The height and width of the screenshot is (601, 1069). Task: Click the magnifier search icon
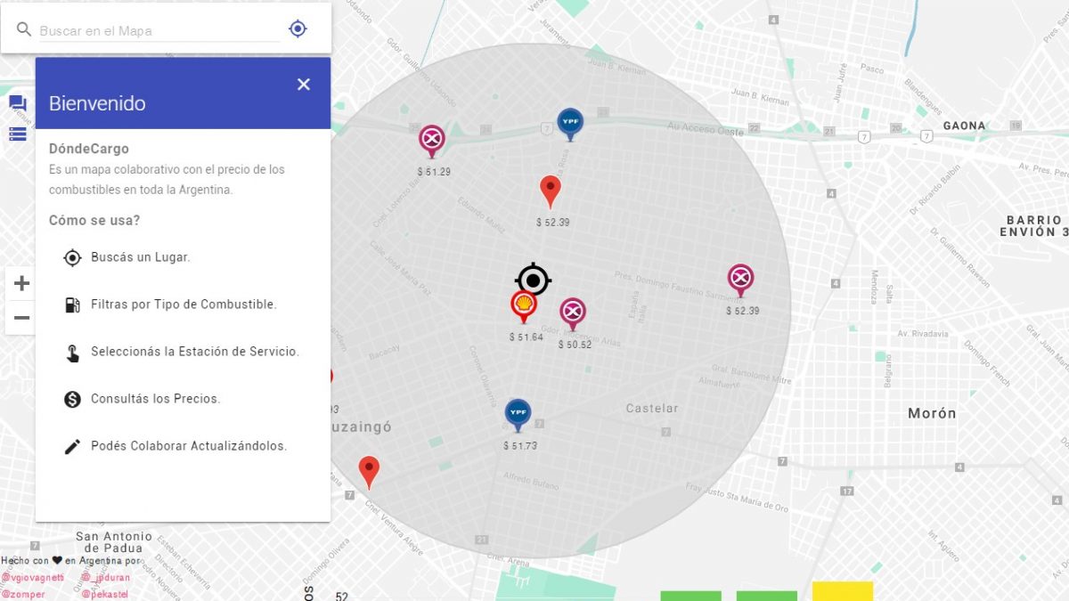coord(24,30)
